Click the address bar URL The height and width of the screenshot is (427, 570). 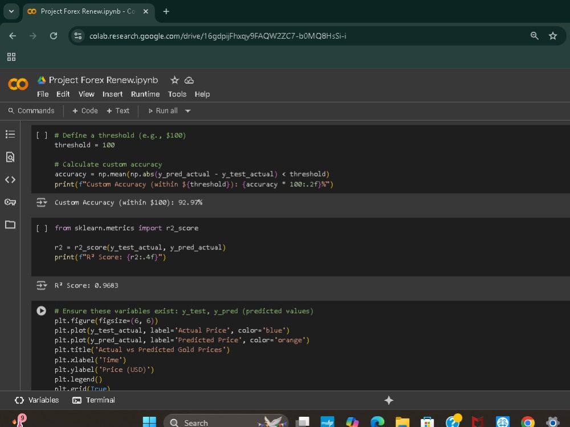(218, 36)
